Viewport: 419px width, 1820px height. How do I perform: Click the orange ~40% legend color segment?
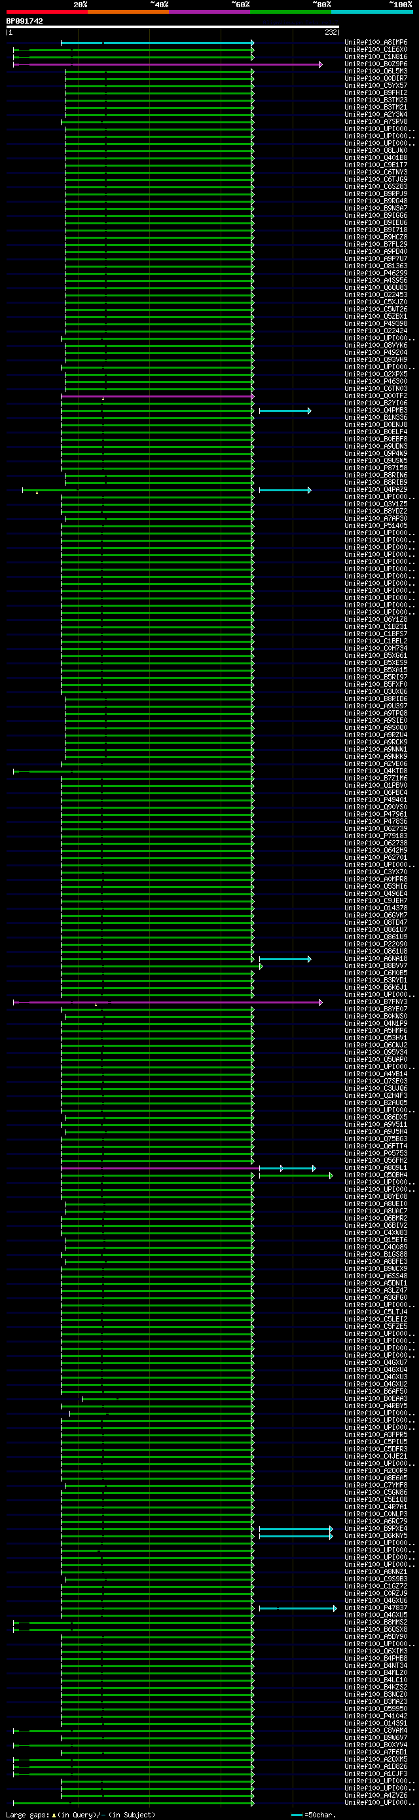click(128, 12)
